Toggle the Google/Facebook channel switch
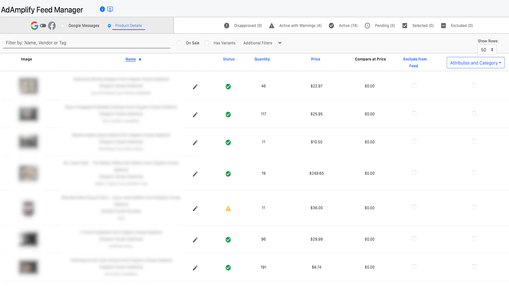The width and height of the screenshot is (509, 286). tap(43, 26)
